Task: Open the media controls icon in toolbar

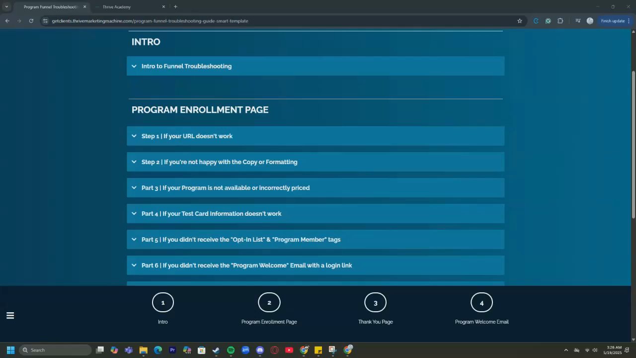Action: [x=578, y=21]
